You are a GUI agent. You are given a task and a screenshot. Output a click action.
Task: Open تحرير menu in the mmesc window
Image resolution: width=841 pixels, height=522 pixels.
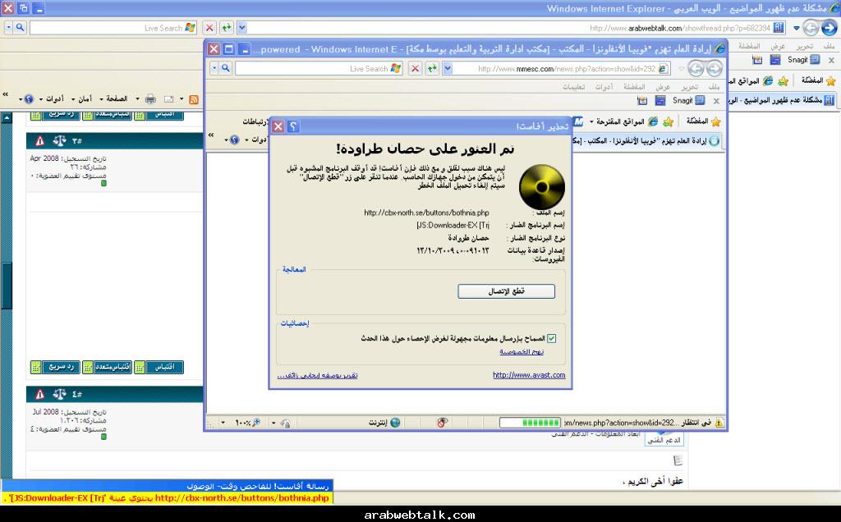(x=689, y=87)
